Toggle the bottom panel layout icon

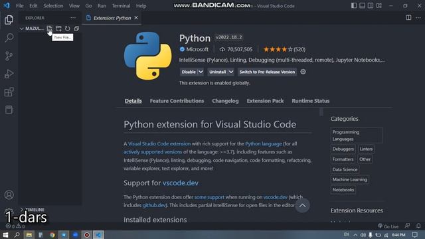pyautogui.click(x=362, y=6)
